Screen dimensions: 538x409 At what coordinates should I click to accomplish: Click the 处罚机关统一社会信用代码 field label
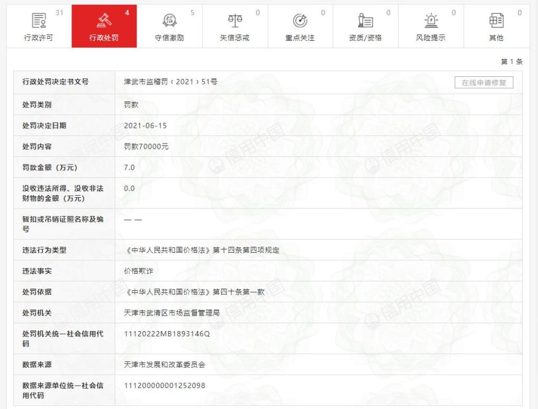[x=63, y=339]
